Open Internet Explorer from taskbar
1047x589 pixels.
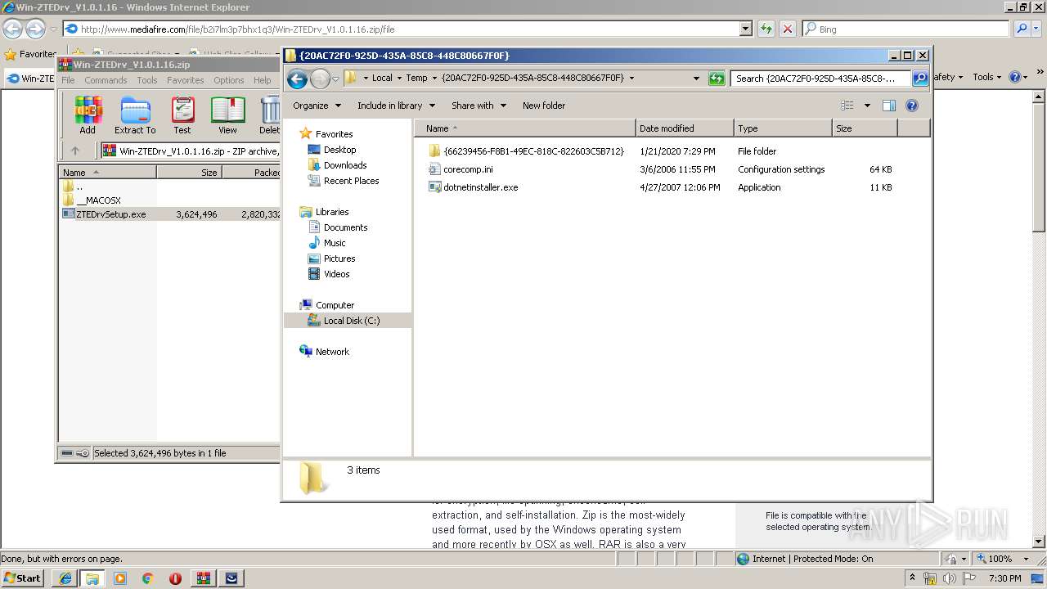pyautogui.click(x=65, y=578)
